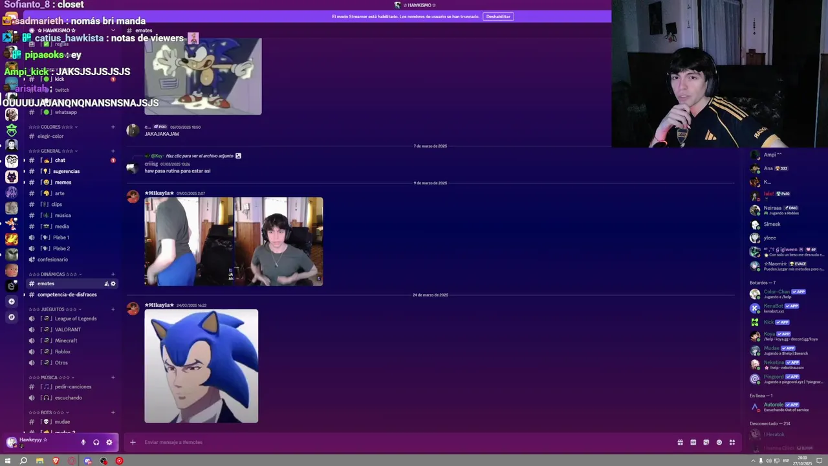Open the apps launcher in message bar
Screen dimensions: 828x466
pyautogui.click(x=732, y=442)
